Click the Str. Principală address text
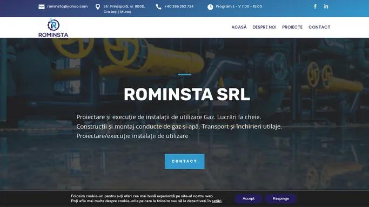 [x=124, y=9]
